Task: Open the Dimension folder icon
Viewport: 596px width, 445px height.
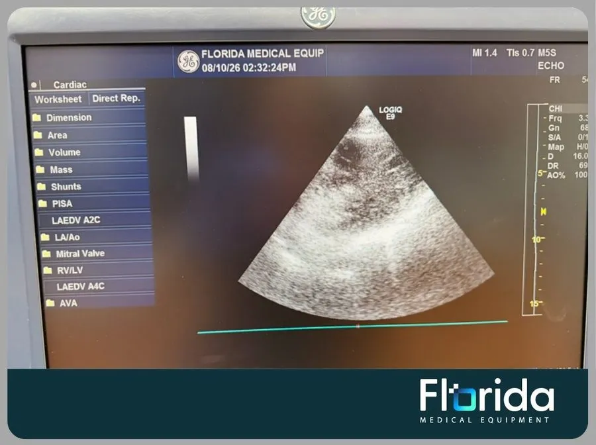Action: (36, 117)
